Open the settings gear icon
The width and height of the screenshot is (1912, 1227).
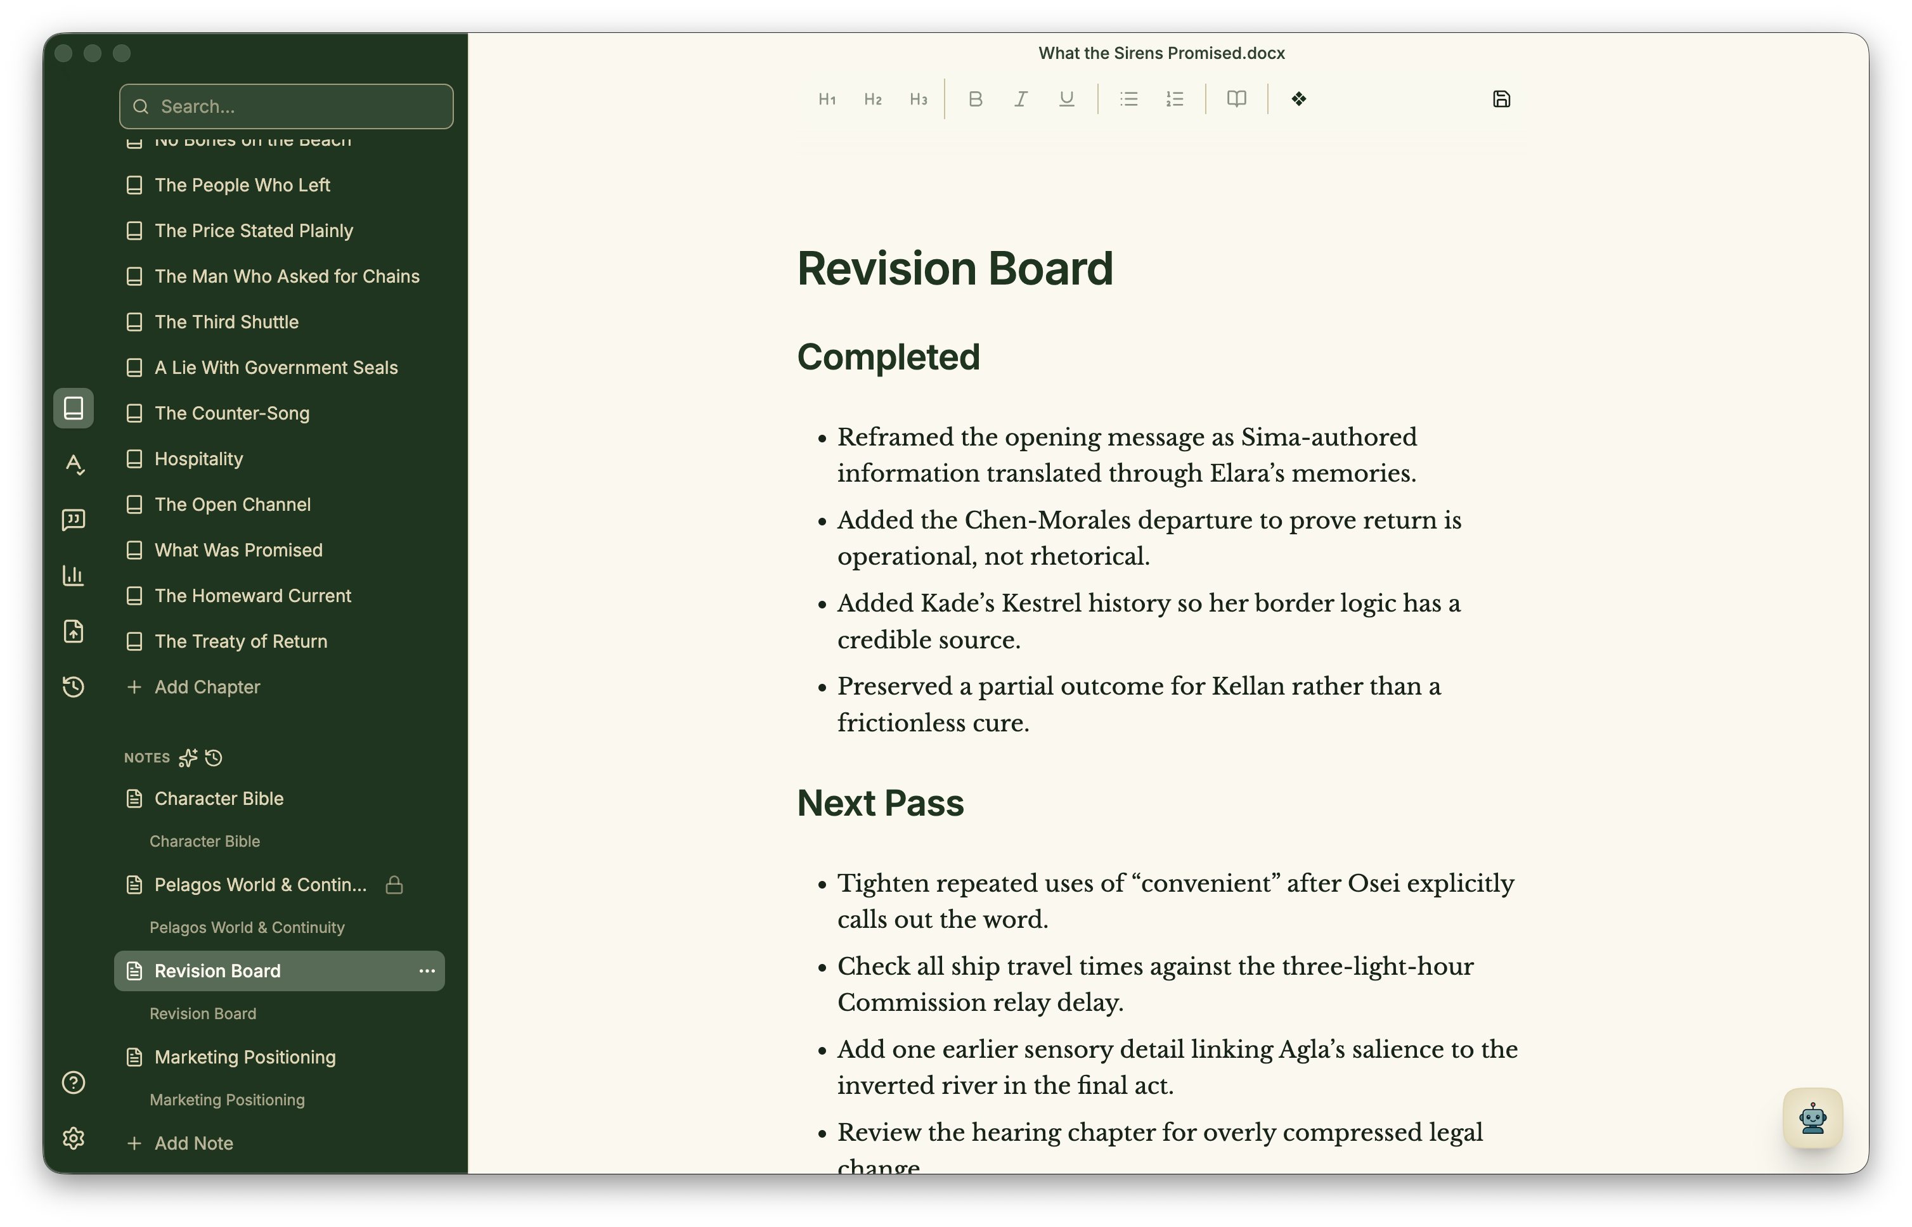coord(74,1138)
